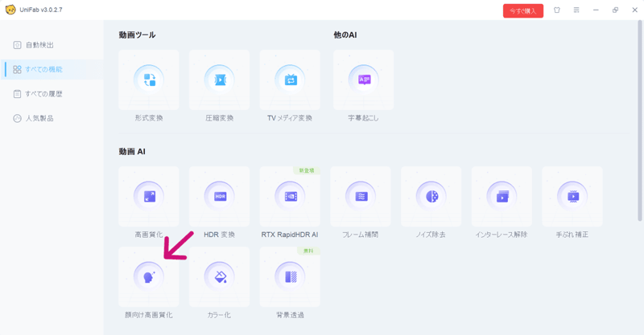
Task: Click the 動画 AI section heading
Action: [132, 152]
